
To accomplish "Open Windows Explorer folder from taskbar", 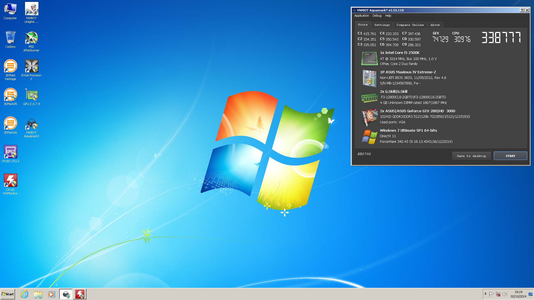I will point(38,294).
